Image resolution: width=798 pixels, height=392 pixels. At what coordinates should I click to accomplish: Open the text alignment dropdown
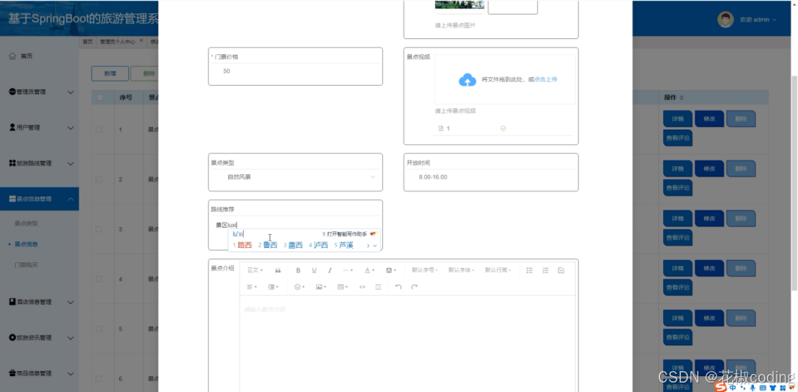click(x=251, y=287)
